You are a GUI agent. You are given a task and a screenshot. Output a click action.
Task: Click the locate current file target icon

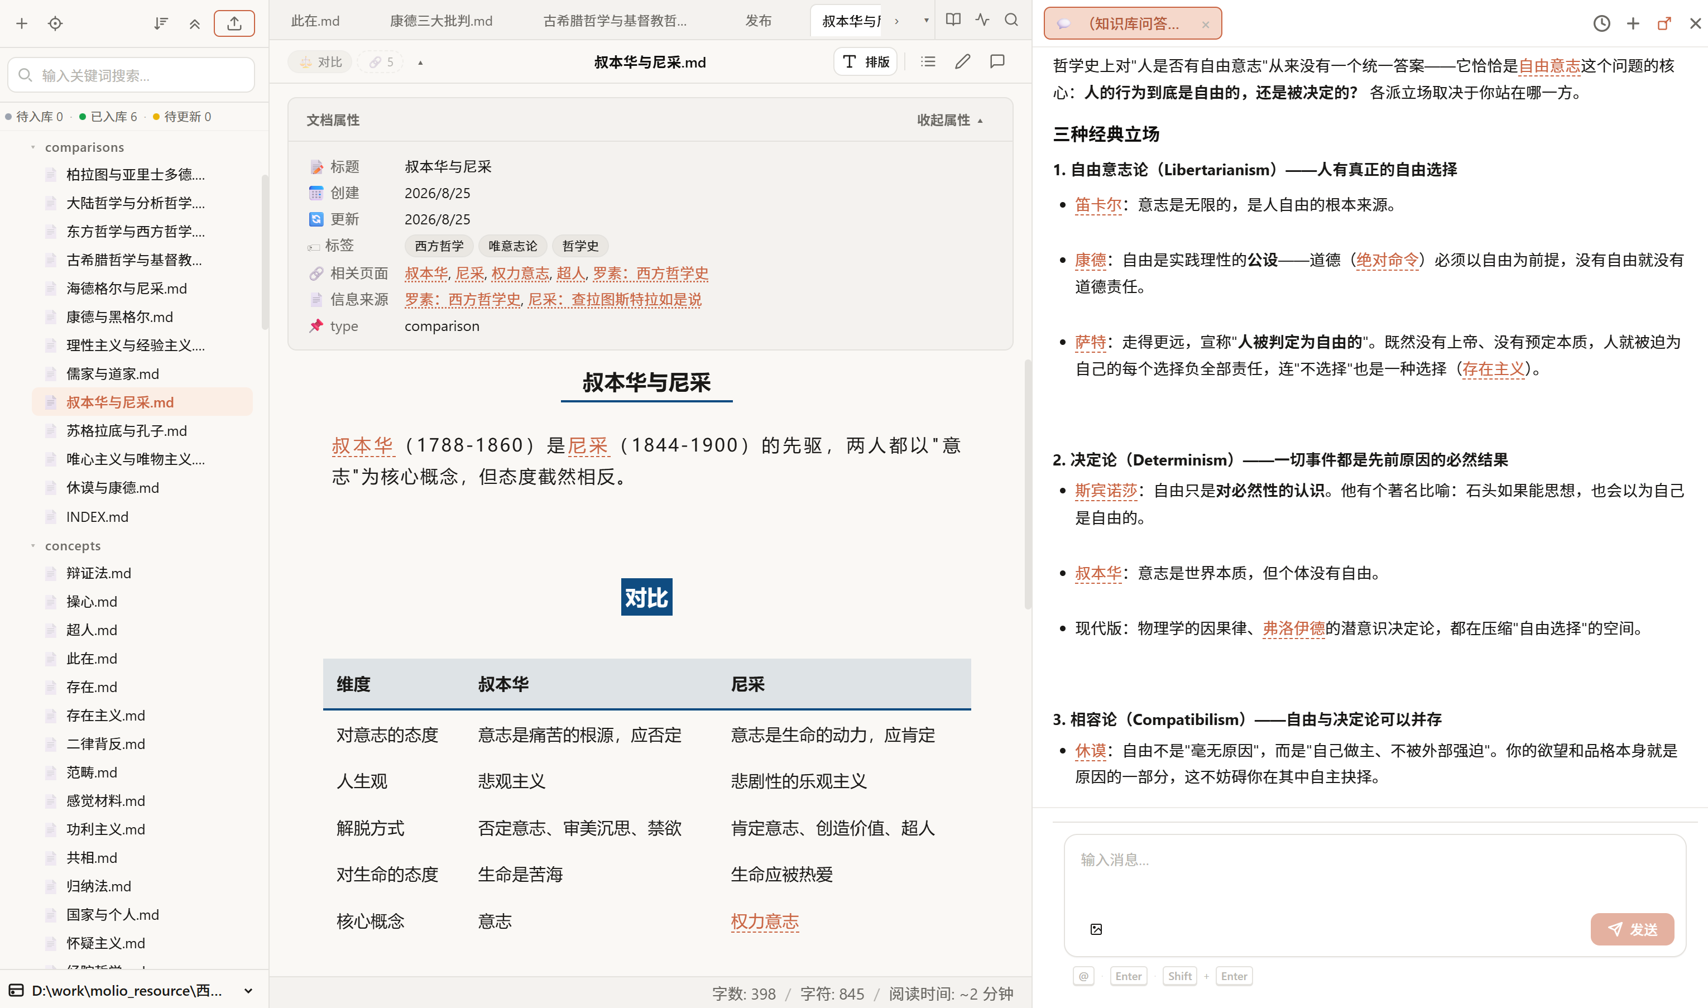click(56, 23)
